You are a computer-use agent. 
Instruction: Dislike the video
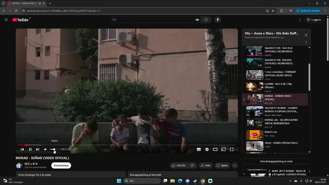coord(192,165)
